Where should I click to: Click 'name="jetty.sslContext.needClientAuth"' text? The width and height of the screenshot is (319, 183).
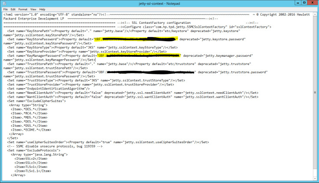[x=209, y=93]
